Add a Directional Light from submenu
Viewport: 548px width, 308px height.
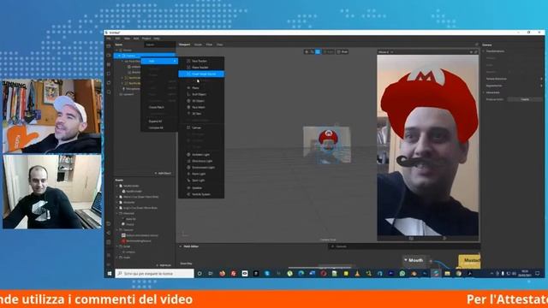(201, 161)
